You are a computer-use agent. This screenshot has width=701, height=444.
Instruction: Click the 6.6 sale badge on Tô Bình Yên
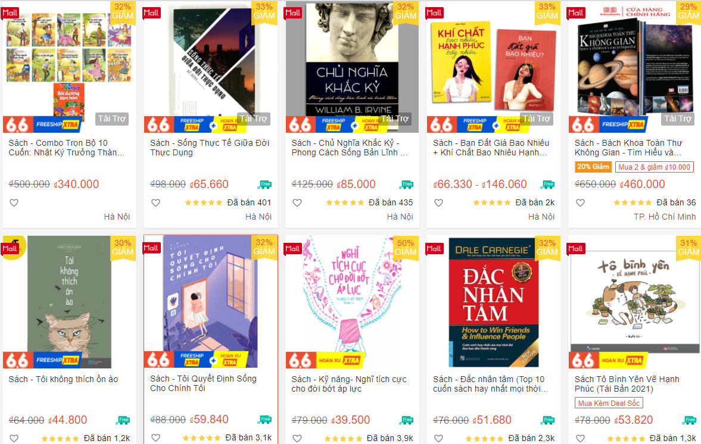pos(583,360)
